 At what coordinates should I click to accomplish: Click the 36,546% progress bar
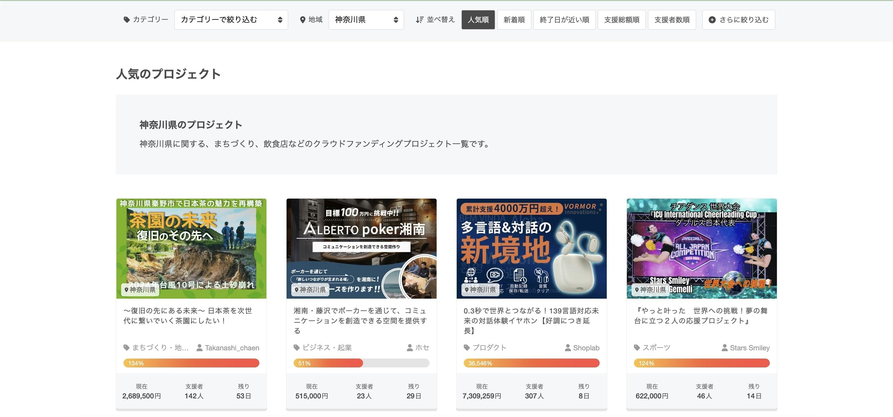click(x=531, y=363)
